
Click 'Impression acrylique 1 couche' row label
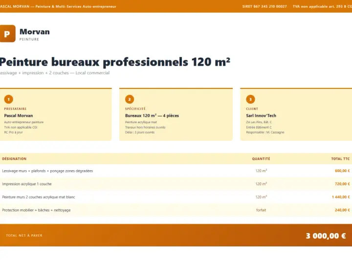27,184
